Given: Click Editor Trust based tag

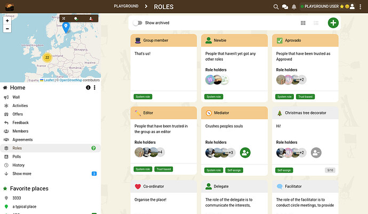Looking at the screenshot, I should pos(164,169).
